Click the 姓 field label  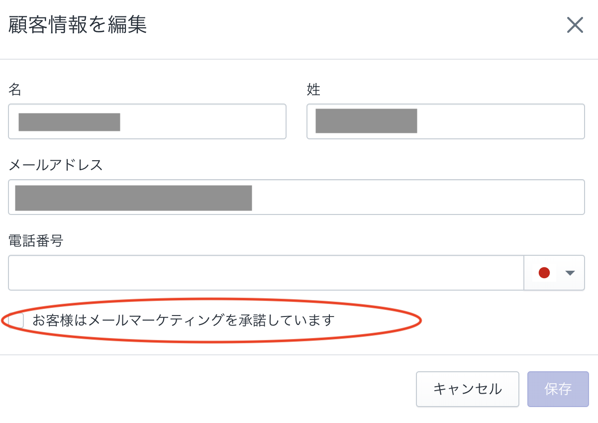313,90
